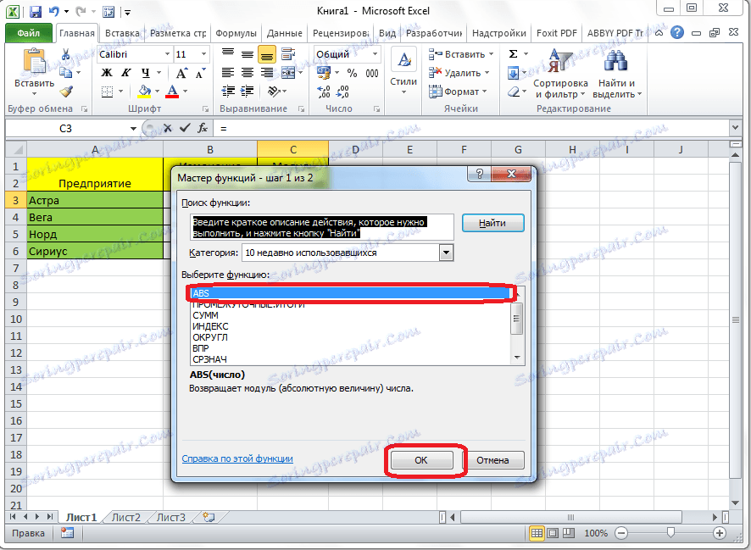Click the merge and center icon
The width and height of the screenshot is (751, 550).
(288, 73)
